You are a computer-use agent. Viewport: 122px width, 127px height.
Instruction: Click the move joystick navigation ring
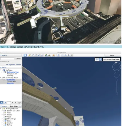117,75
